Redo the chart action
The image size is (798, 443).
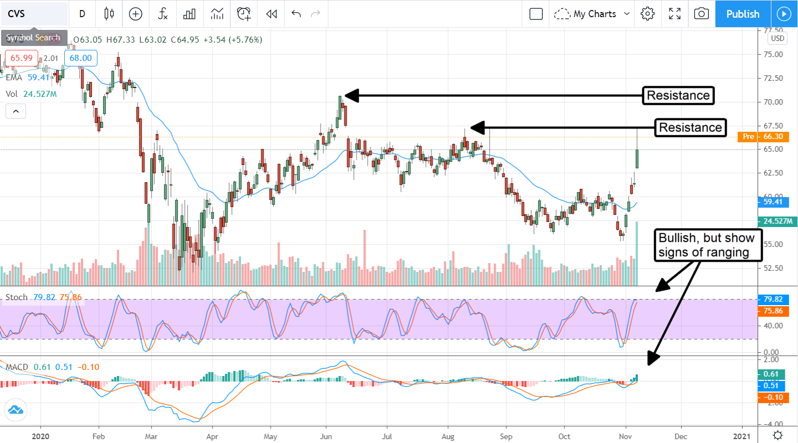point(316,14)
